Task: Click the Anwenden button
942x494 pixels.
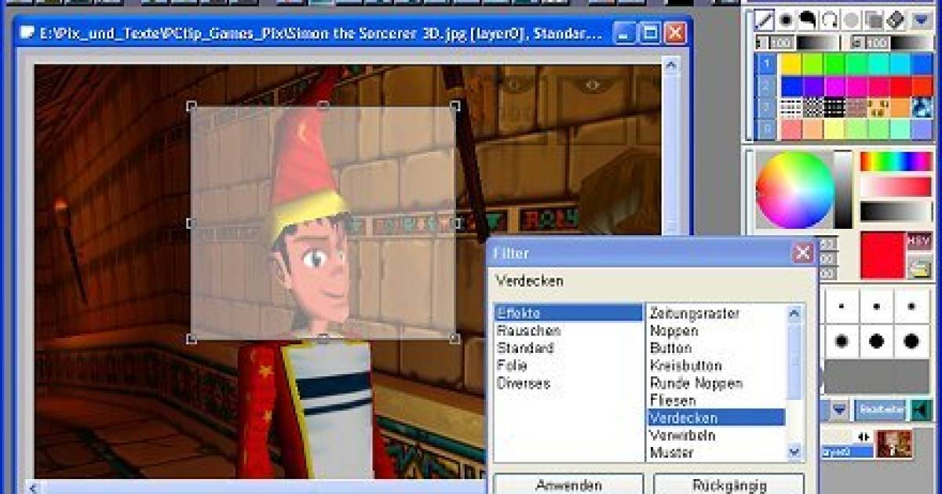Action: pyautogui.click(x=569, y=484)
